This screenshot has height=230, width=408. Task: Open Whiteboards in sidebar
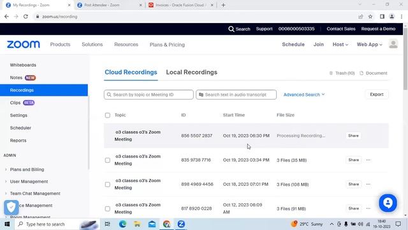point(23,65)
